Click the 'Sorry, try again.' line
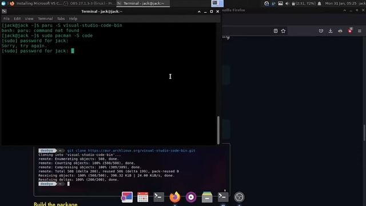Viewport: 366px width, 206px height. (x=24, y=46)
